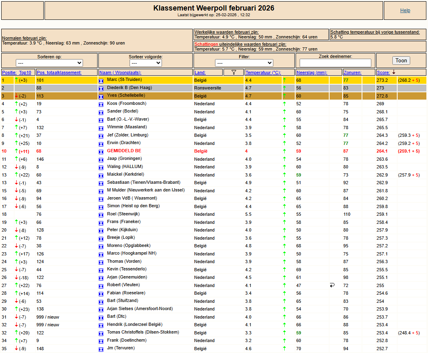Click the blue icon beside Diederik B (Den Haag)
The image size is (428, 353).
101,88
